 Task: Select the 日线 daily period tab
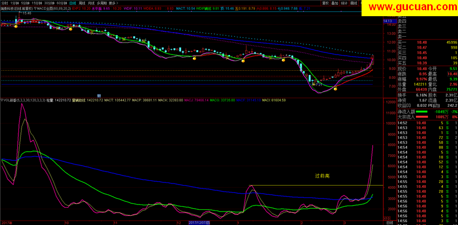(x=72, y=3)
